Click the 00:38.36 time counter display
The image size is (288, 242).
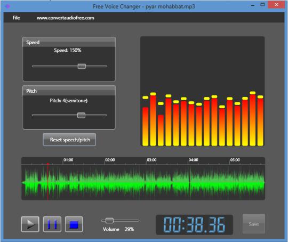[x=194, y=225]
